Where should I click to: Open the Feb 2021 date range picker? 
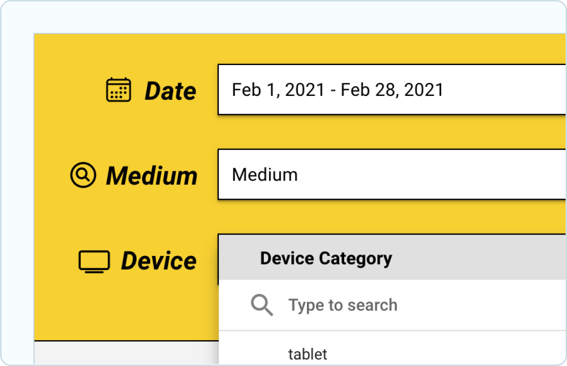pyautogui.click(x=392, y=89)
